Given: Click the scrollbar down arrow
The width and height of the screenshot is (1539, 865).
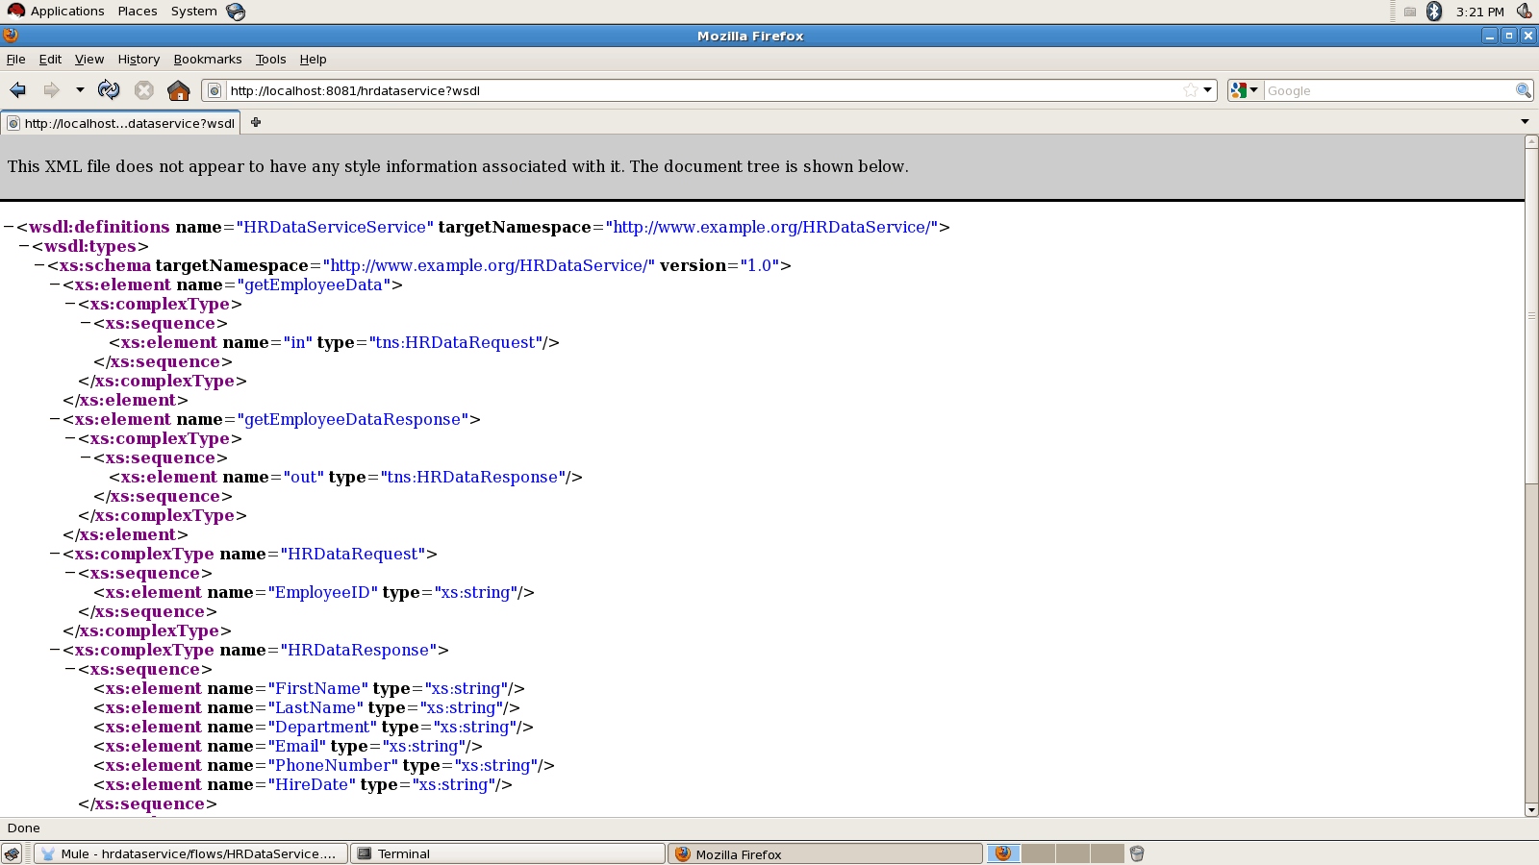Looking at the screenshot, I should [1531, 809].
